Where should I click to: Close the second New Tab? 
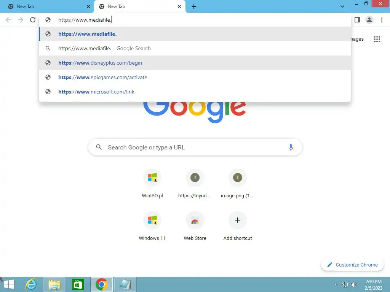[179, 6]
